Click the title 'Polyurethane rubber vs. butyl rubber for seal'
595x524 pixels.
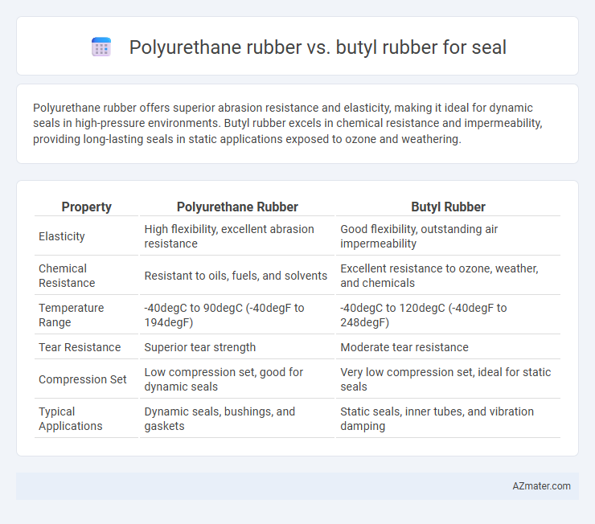318,47
